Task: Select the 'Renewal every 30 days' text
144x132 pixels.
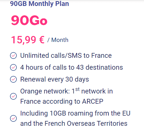Action: (55, 80)
